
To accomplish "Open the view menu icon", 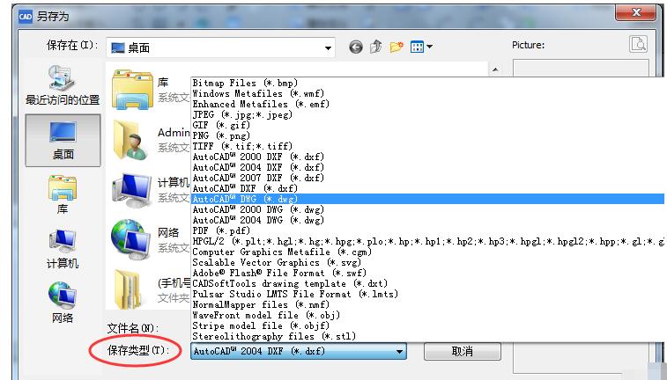I will (421, 47).
